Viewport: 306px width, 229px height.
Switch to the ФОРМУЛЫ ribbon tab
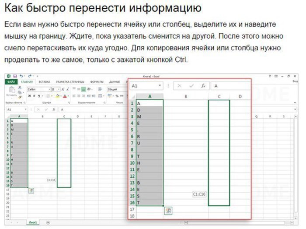(97, 82)
